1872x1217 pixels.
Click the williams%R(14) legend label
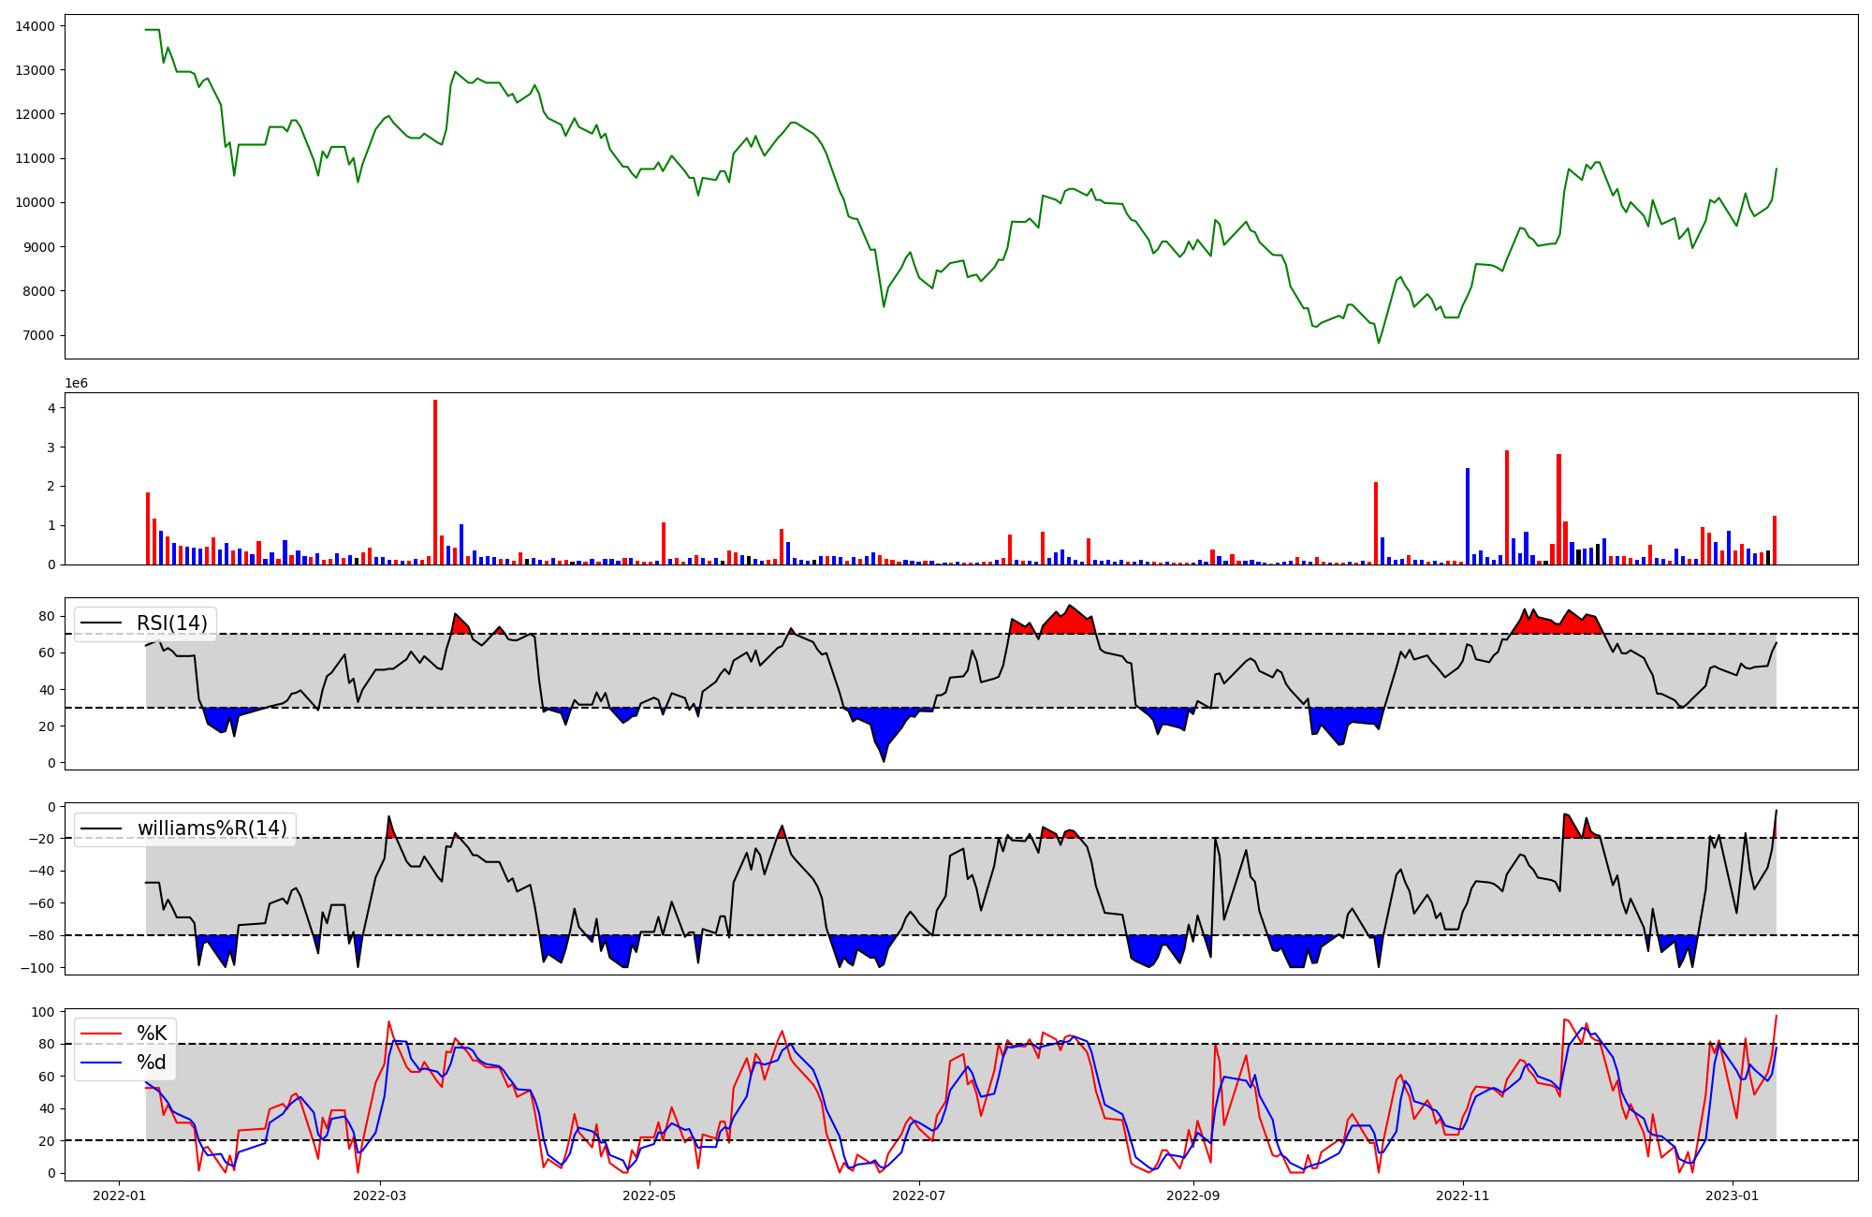click(212, 828)
